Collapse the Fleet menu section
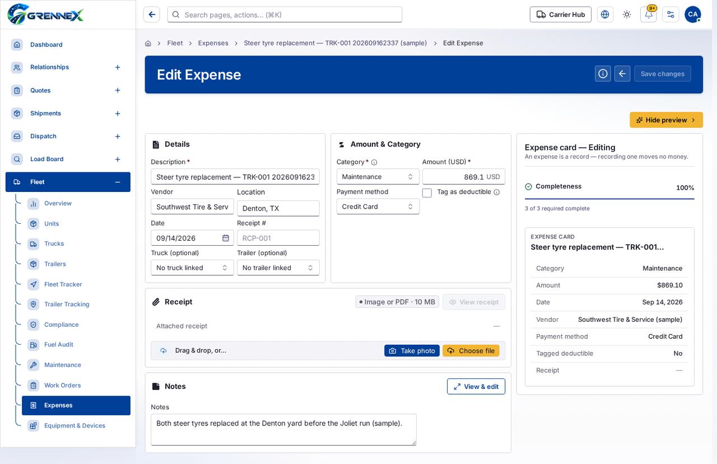This screenshot has height=464, width=717. tap(118, 182)
